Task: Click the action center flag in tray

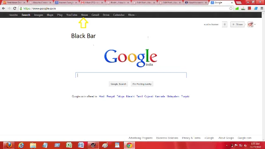Action: coord(236,145)
